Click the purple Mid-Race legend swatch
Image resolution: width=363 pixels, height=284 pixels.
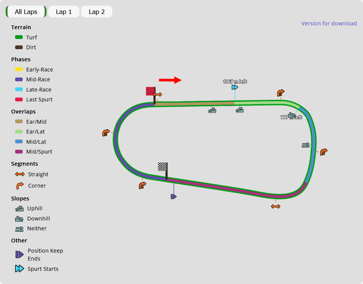point(19,79)
